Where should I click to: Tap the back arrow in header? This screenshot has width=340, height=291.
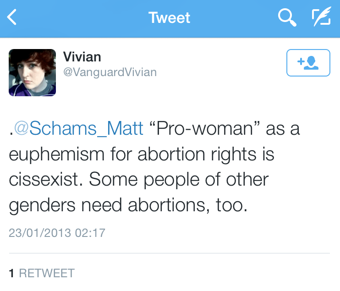pyautogui.click(x=12, y=18)
